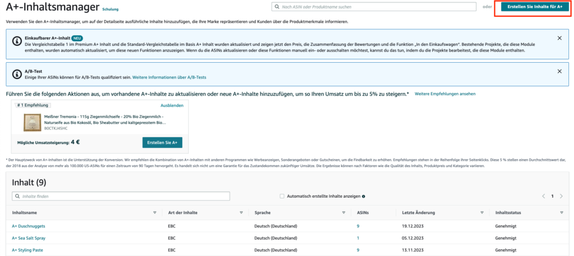Open the A+ Duschnuggets content

(29, 226)
